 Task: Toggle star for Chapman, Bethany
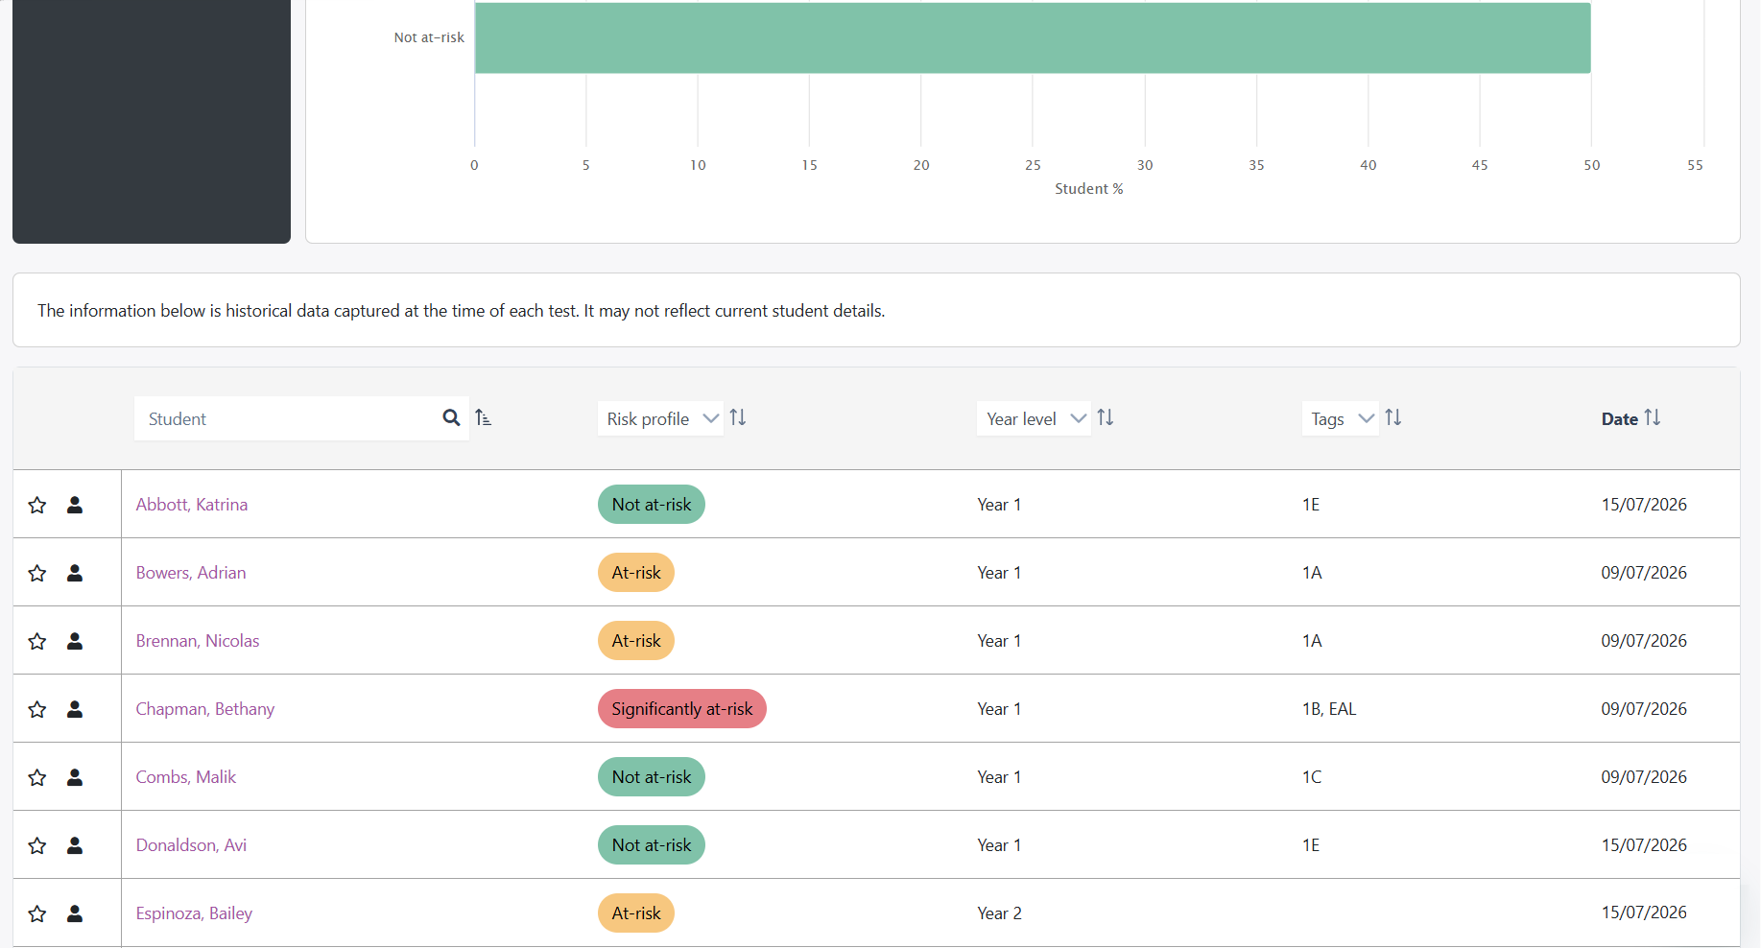[37, 709]
